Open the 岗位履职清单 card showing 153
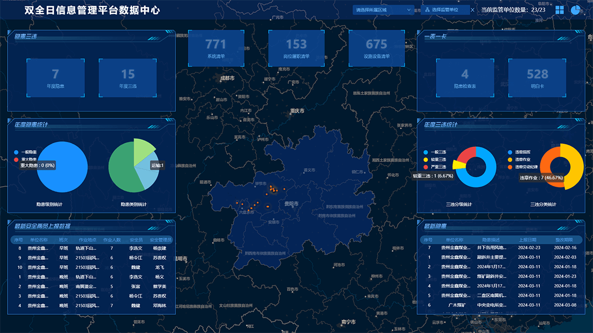This screenshot has width=593, height=333. click(x=296, y=48)
